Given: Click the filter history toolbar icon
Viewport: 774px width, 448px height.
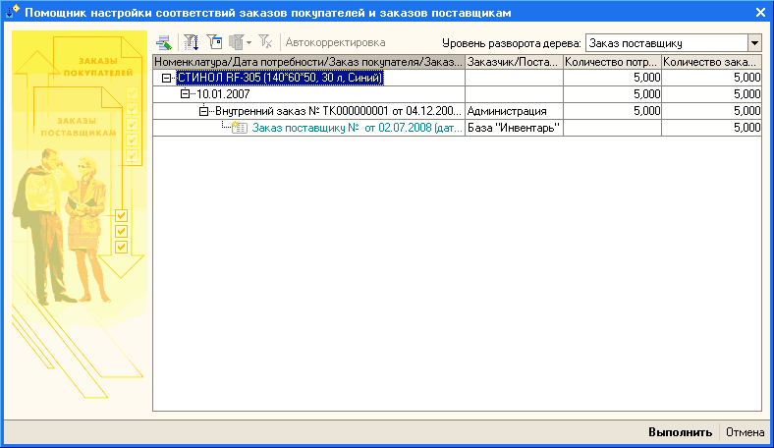Looking at the screenshot, I should [236, 43].
